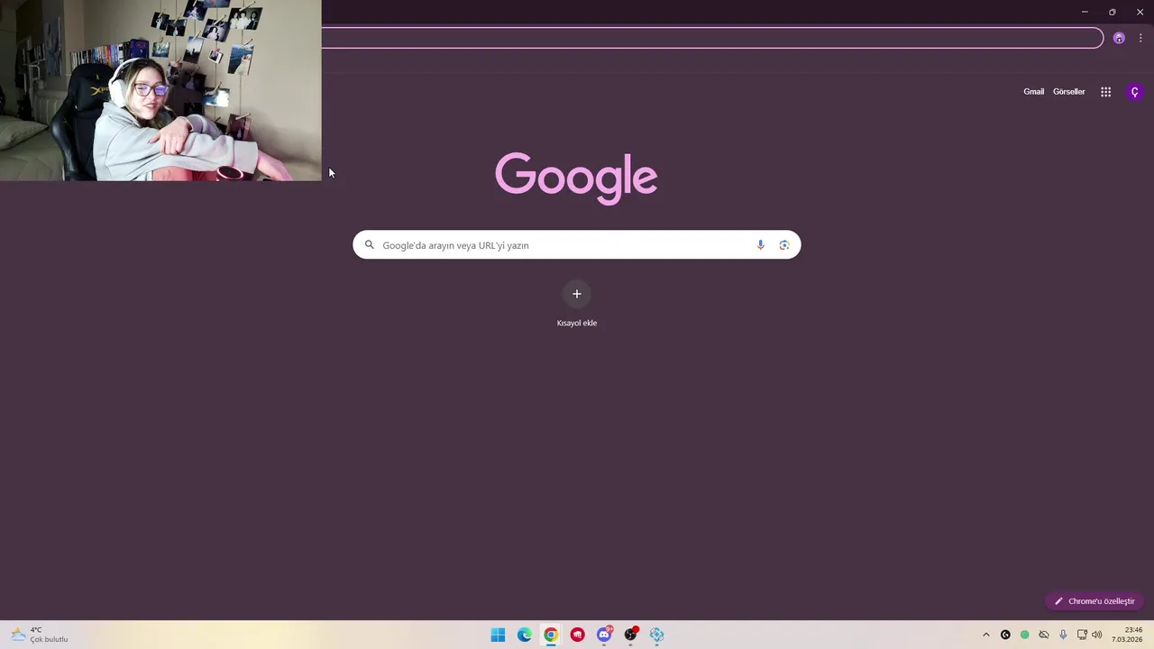This screenshot has width=1154, height=649.
Task: Focus the Chrome address bar
Action: 712,38
